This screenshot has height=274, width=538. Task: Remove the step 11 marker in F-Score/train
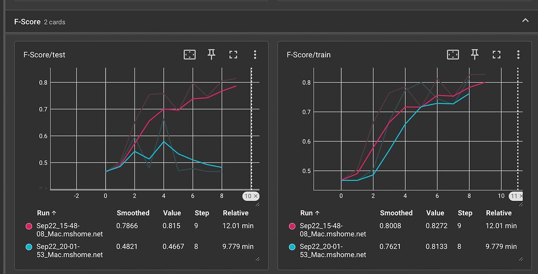point(521,196)
